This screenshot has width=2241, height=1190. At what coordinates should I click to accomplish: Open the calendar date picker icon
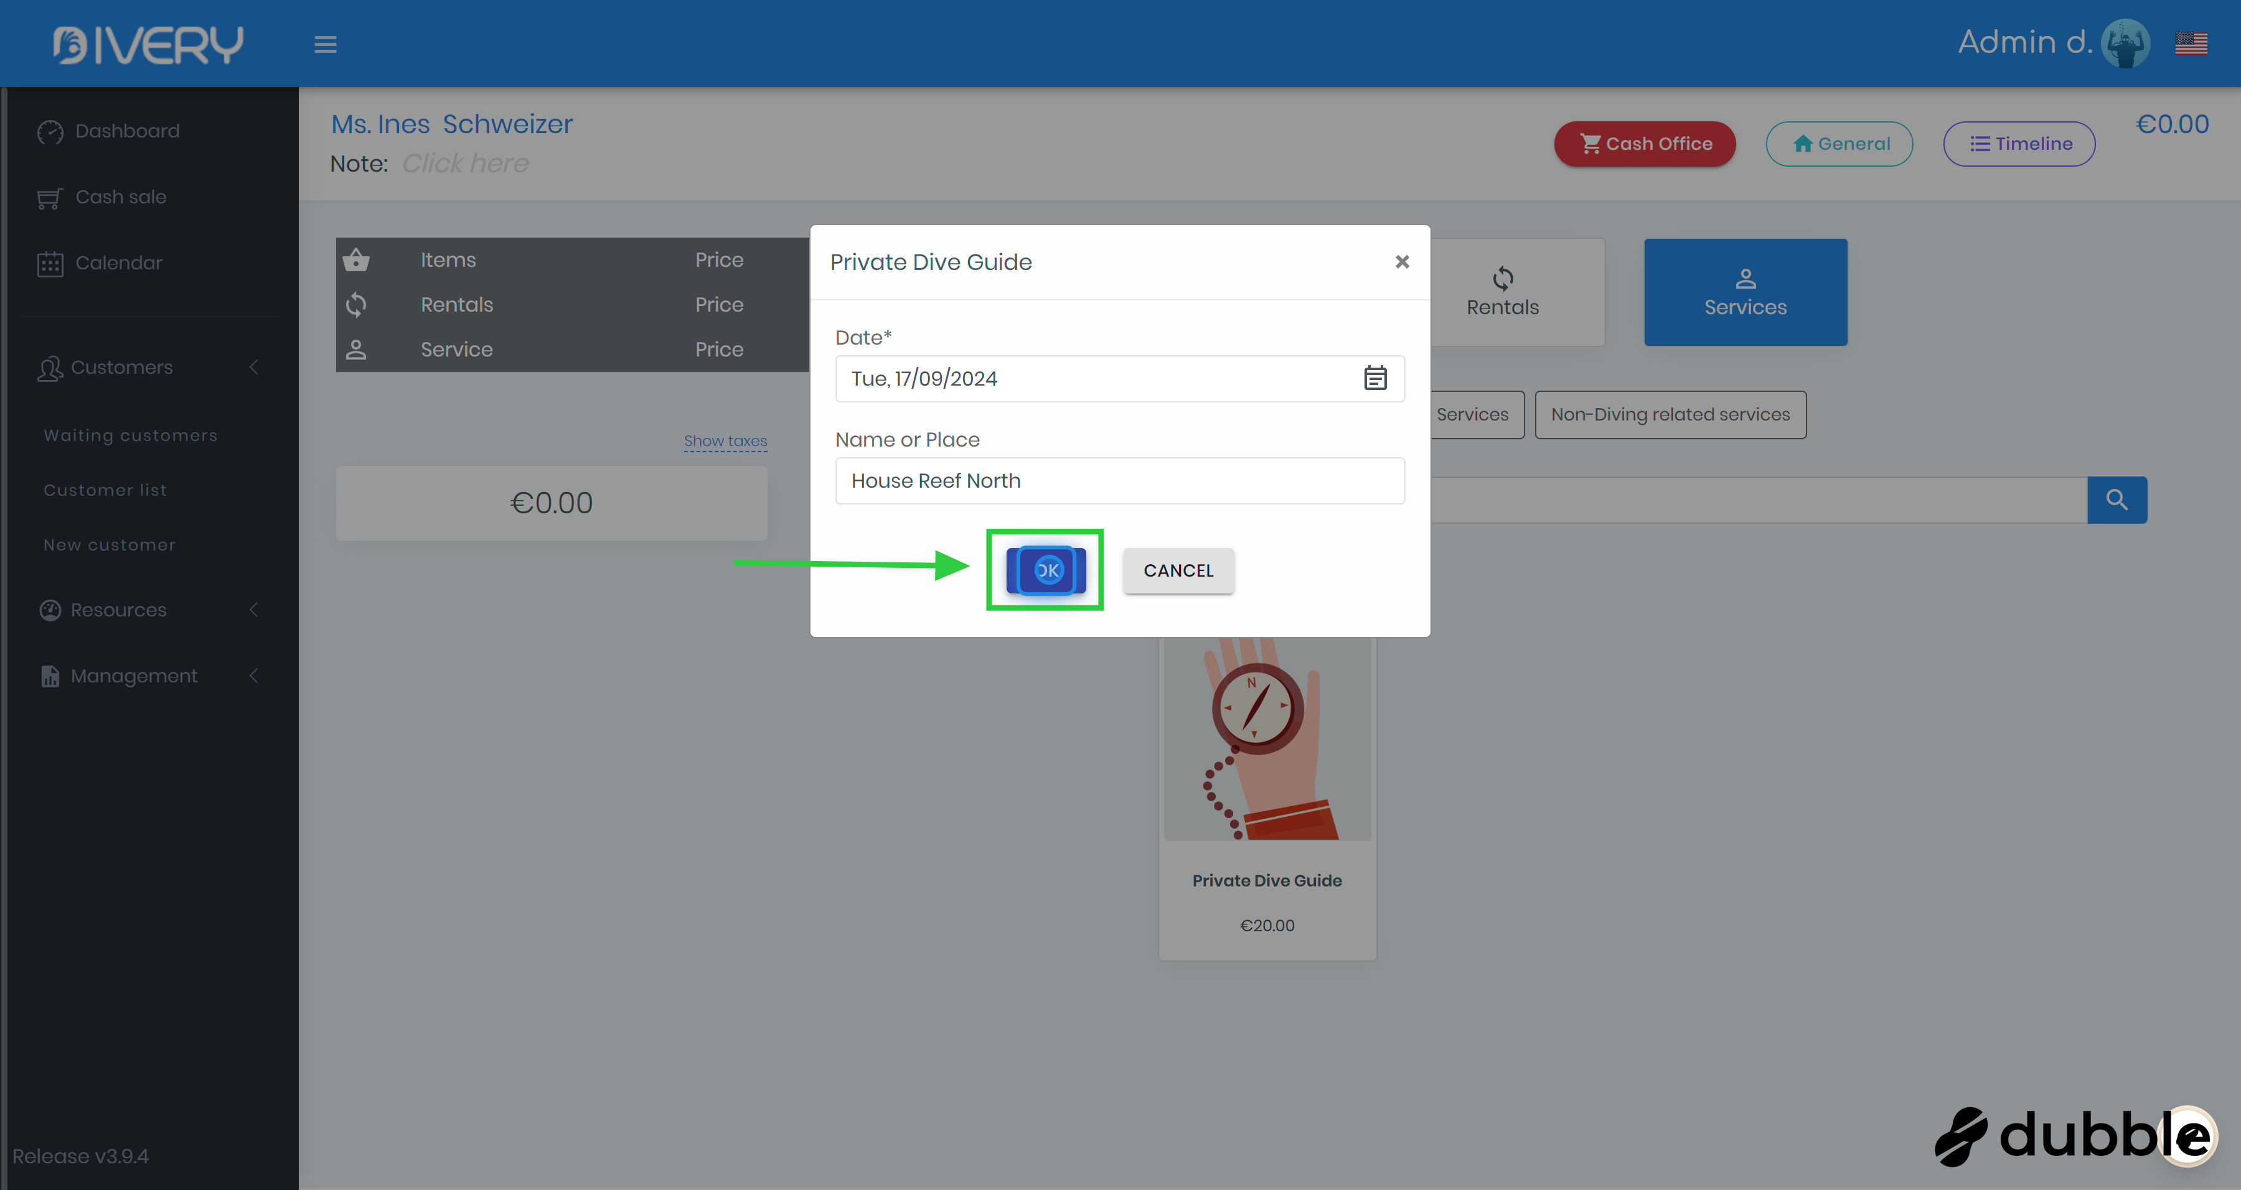(1374, 378)
